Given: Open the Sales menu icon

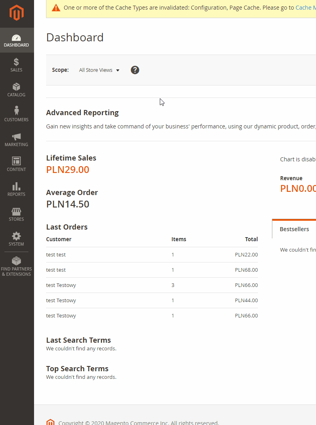Looking at the screenshot, I should point(16,62).
